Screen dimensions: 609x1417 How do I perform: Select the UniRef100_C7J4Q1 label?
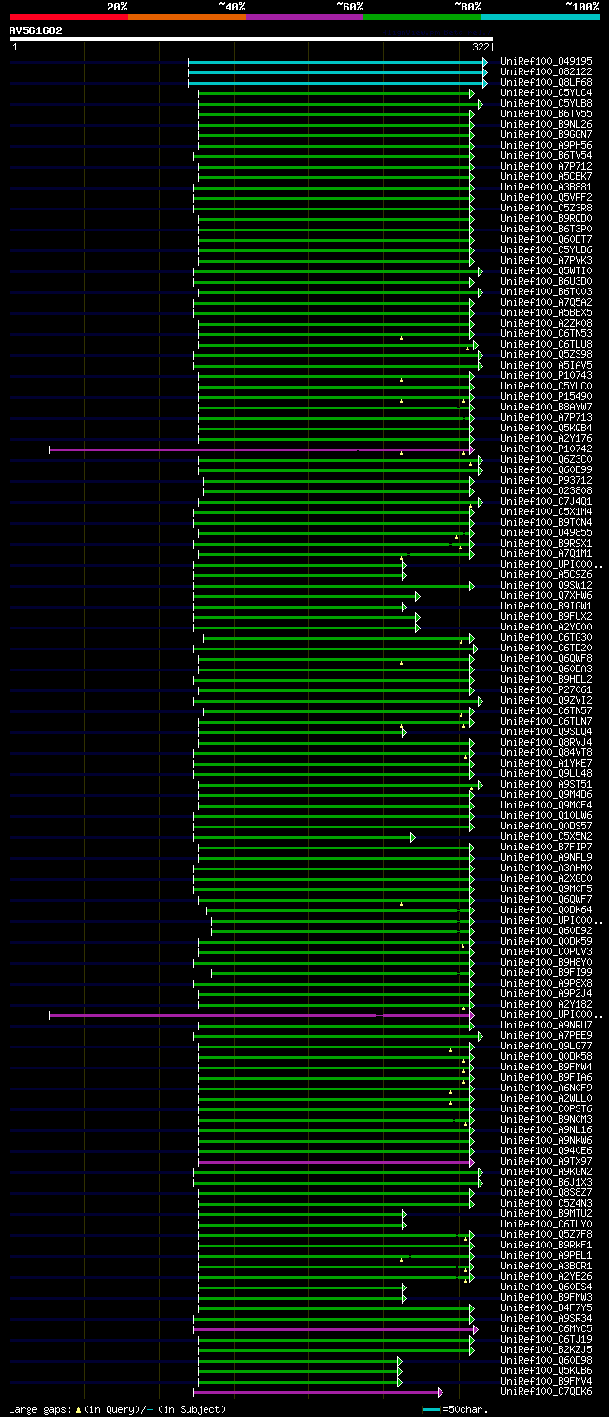[547, 501]
